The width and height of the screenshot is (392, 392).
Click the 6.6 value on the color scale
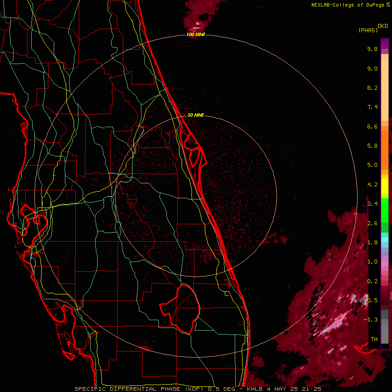click(x=372, y=126)
